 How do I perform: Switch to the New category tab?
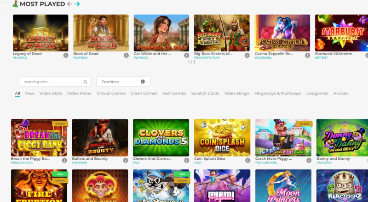click(30, 93)
